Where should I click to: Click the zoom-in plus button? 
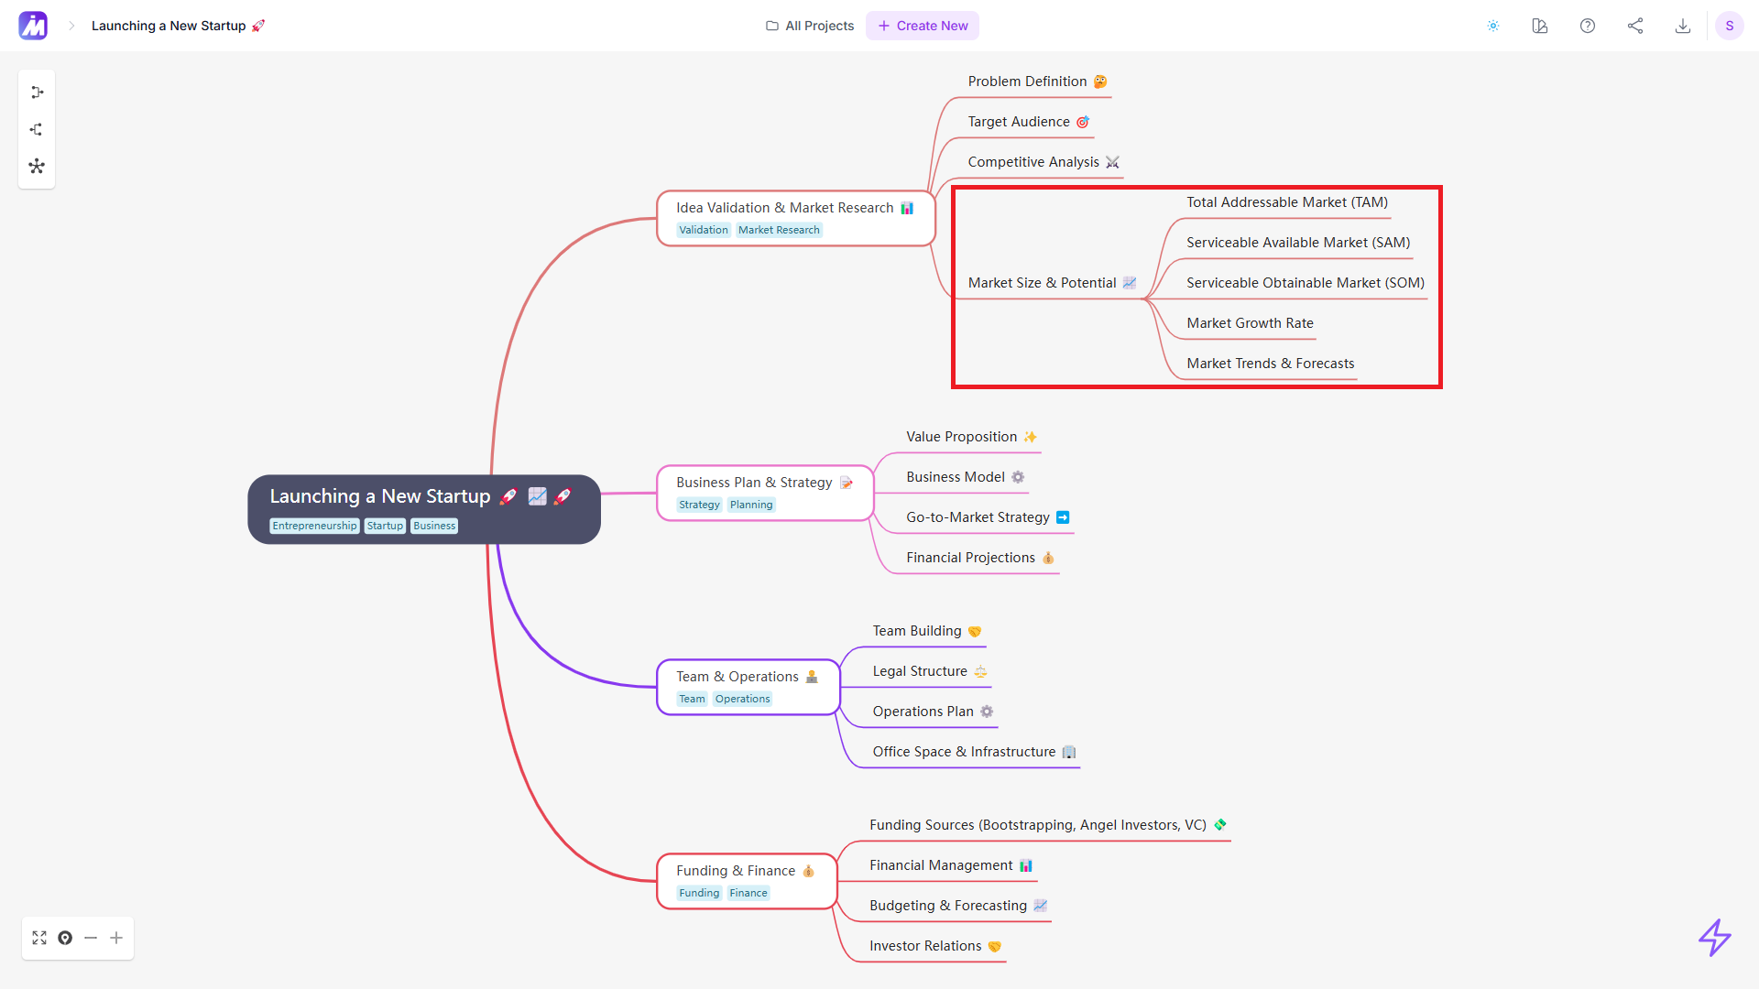117,939
